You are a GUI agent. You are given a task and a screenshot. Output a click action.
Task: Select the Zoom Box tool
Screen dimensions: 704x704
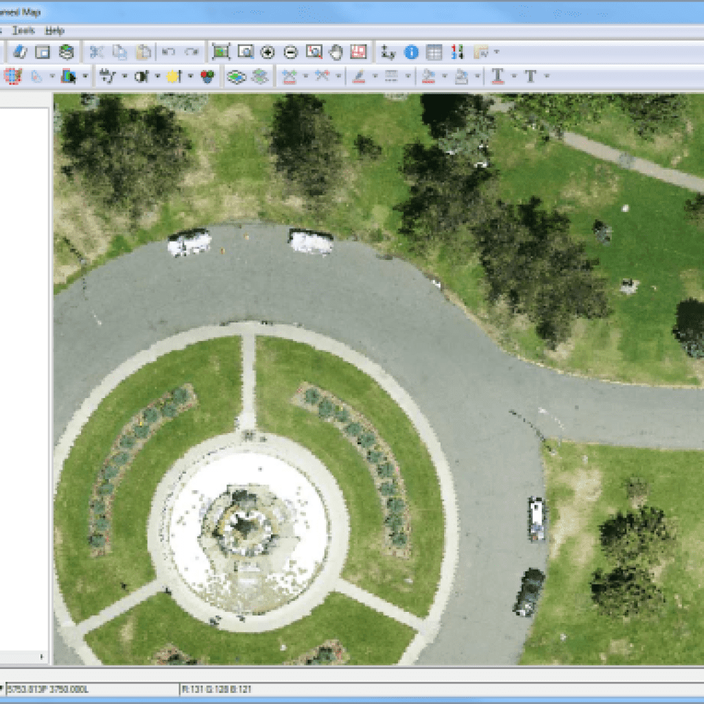246,52
